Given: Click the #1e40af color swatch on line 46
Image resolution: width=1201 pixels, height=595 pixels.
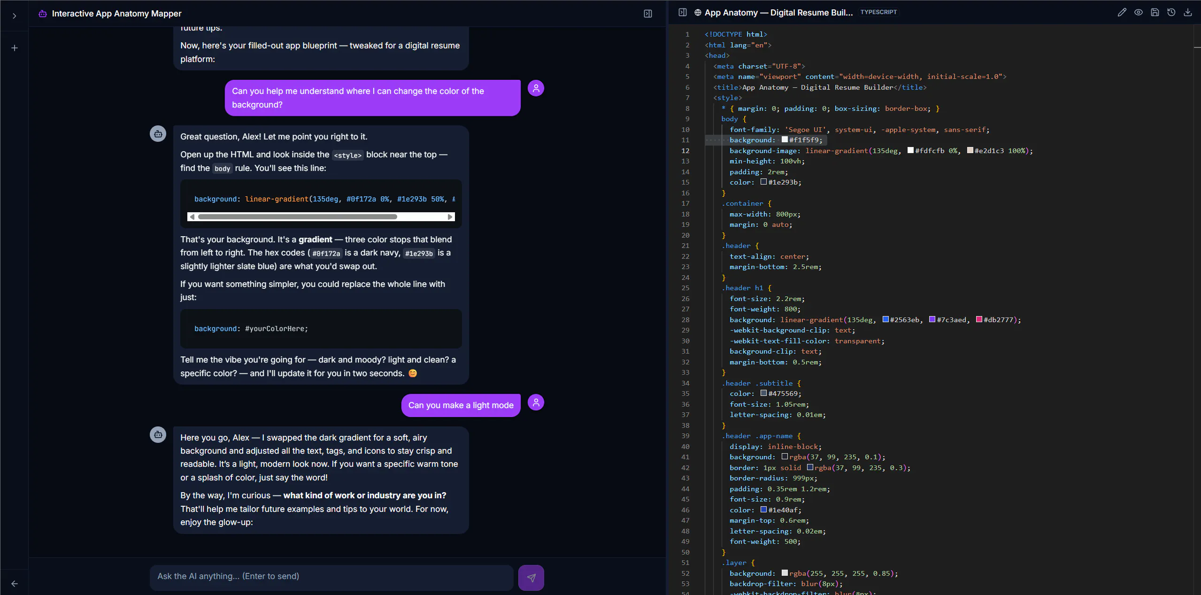Looking at the screenshot, I should point(763,510).
